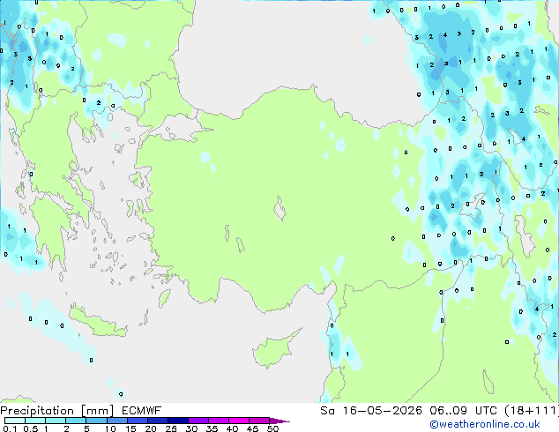The width and height of the screenshot is (559, 432).
Task: Pick the 10–15 mm blue legend swatch
Action: (x=116, y=421)
